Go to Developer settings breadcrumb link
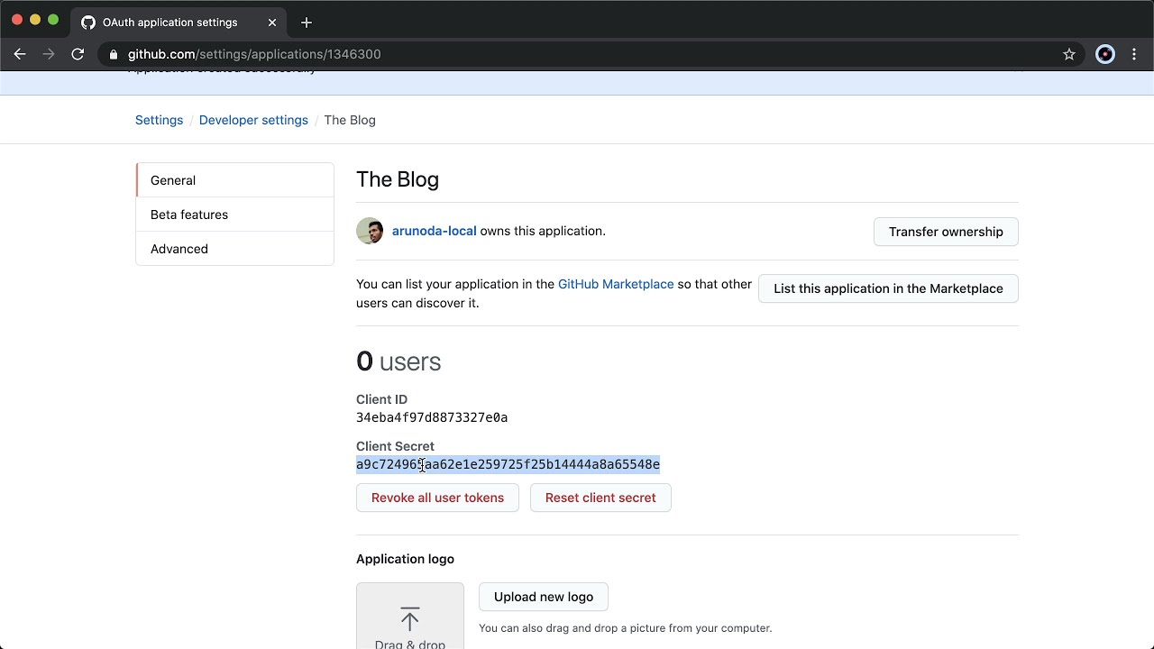This screenshot has width=1154, height=649. 253,120
